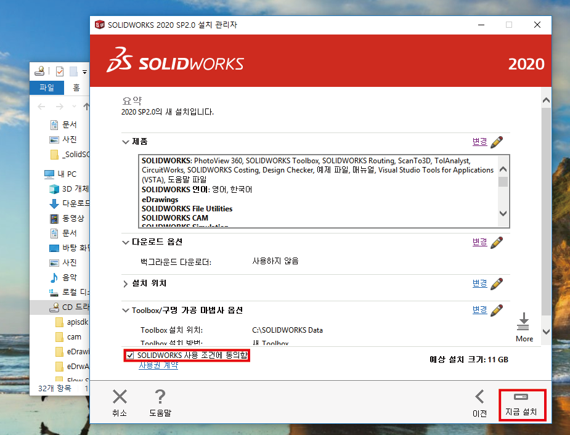Open Explorer quick access toolbar dropdown

(84, 72)
